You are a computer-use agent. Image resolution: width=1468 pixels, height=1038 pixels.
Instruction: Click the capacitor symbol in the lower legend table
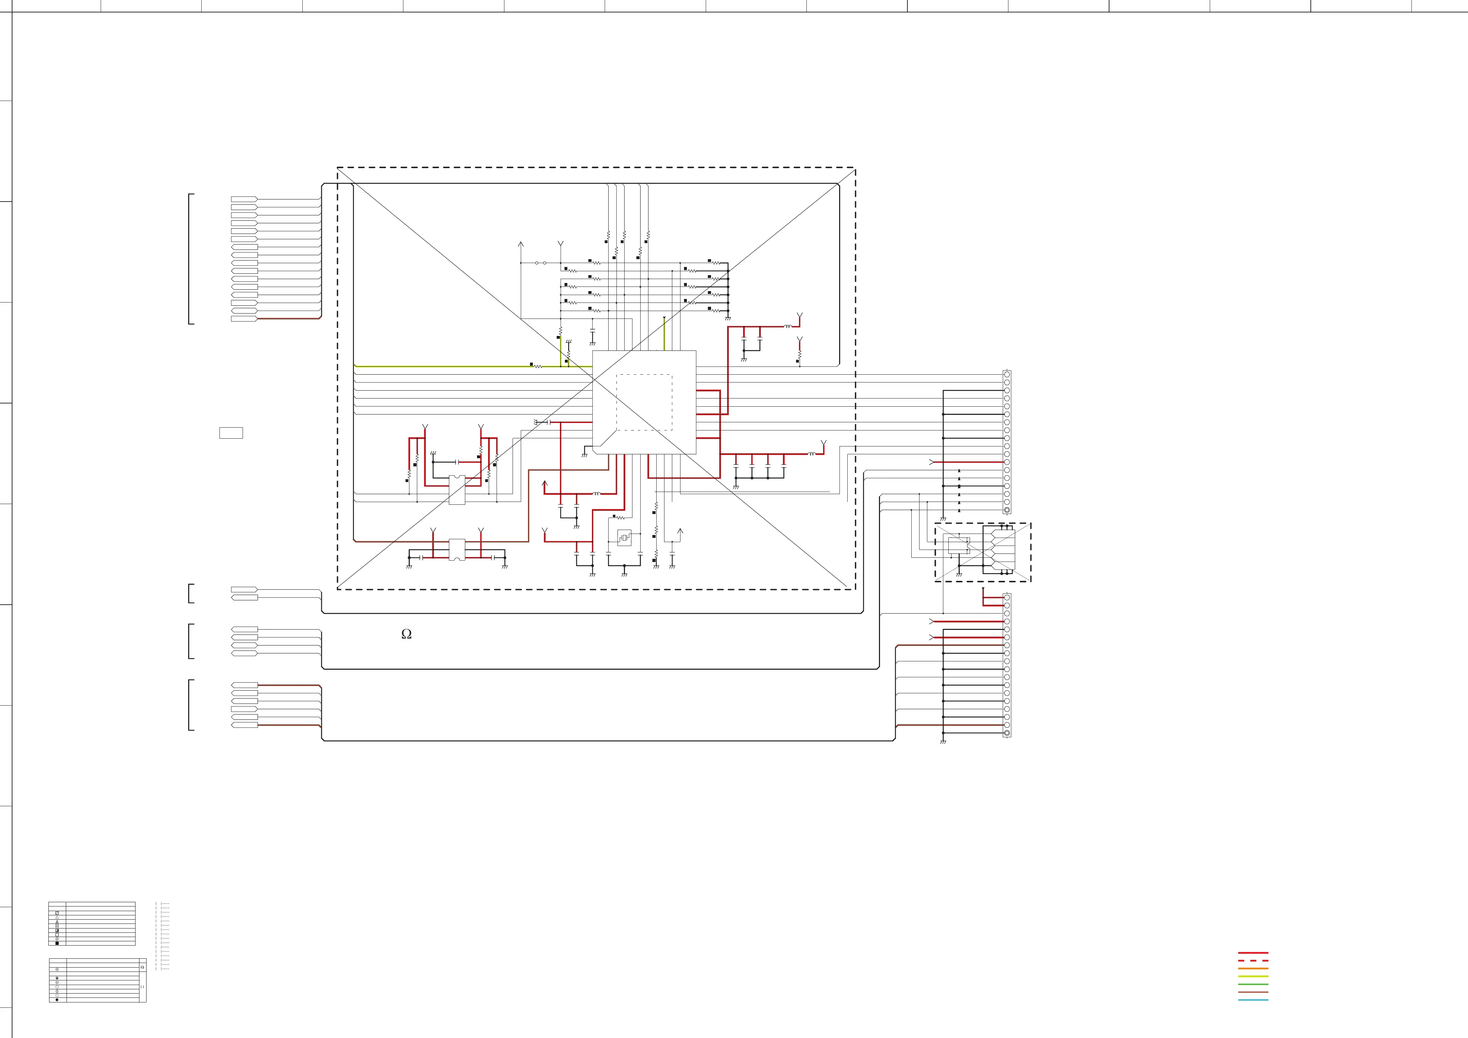[x=143, y=987]
